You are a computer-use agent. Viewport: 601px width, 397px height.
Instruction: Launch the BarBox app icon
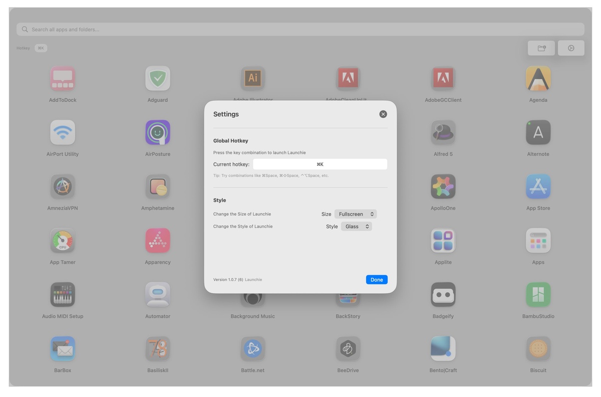click(x=63, y=349)
